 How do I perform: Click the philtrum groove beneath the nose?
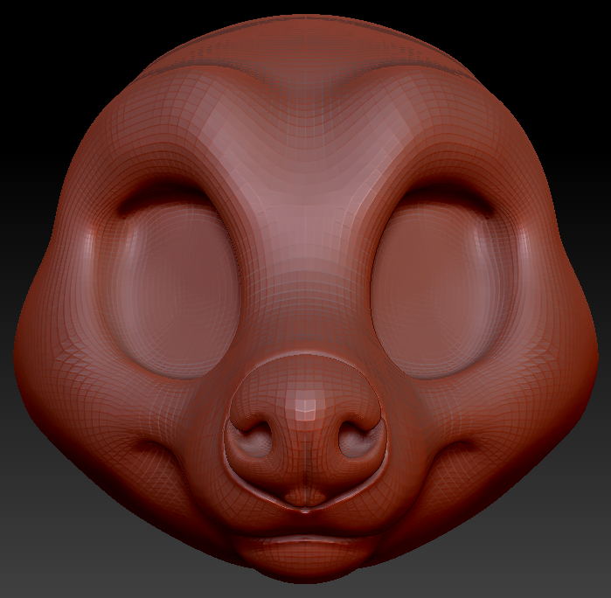(x=305, y=496)
